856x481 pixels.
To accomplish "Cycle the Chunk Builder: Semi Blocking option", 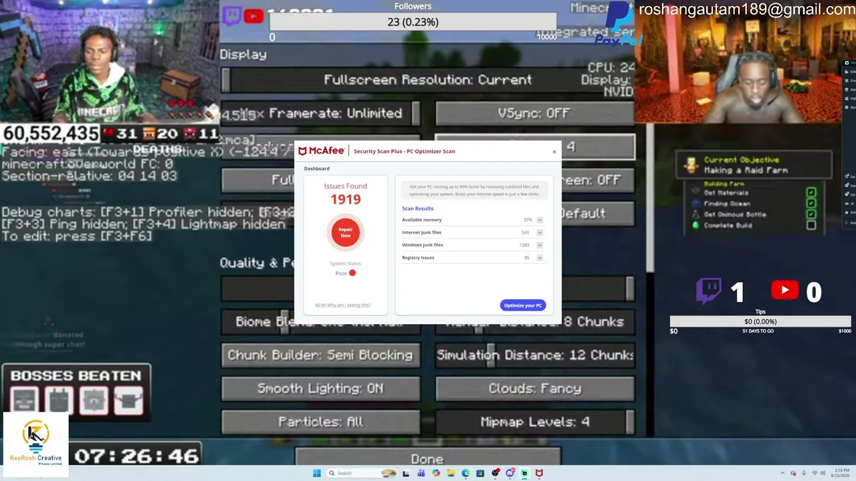I will pos(321,355).
